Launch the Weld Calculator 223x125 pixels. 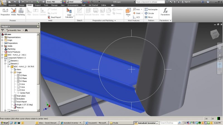tap(69, 13)
